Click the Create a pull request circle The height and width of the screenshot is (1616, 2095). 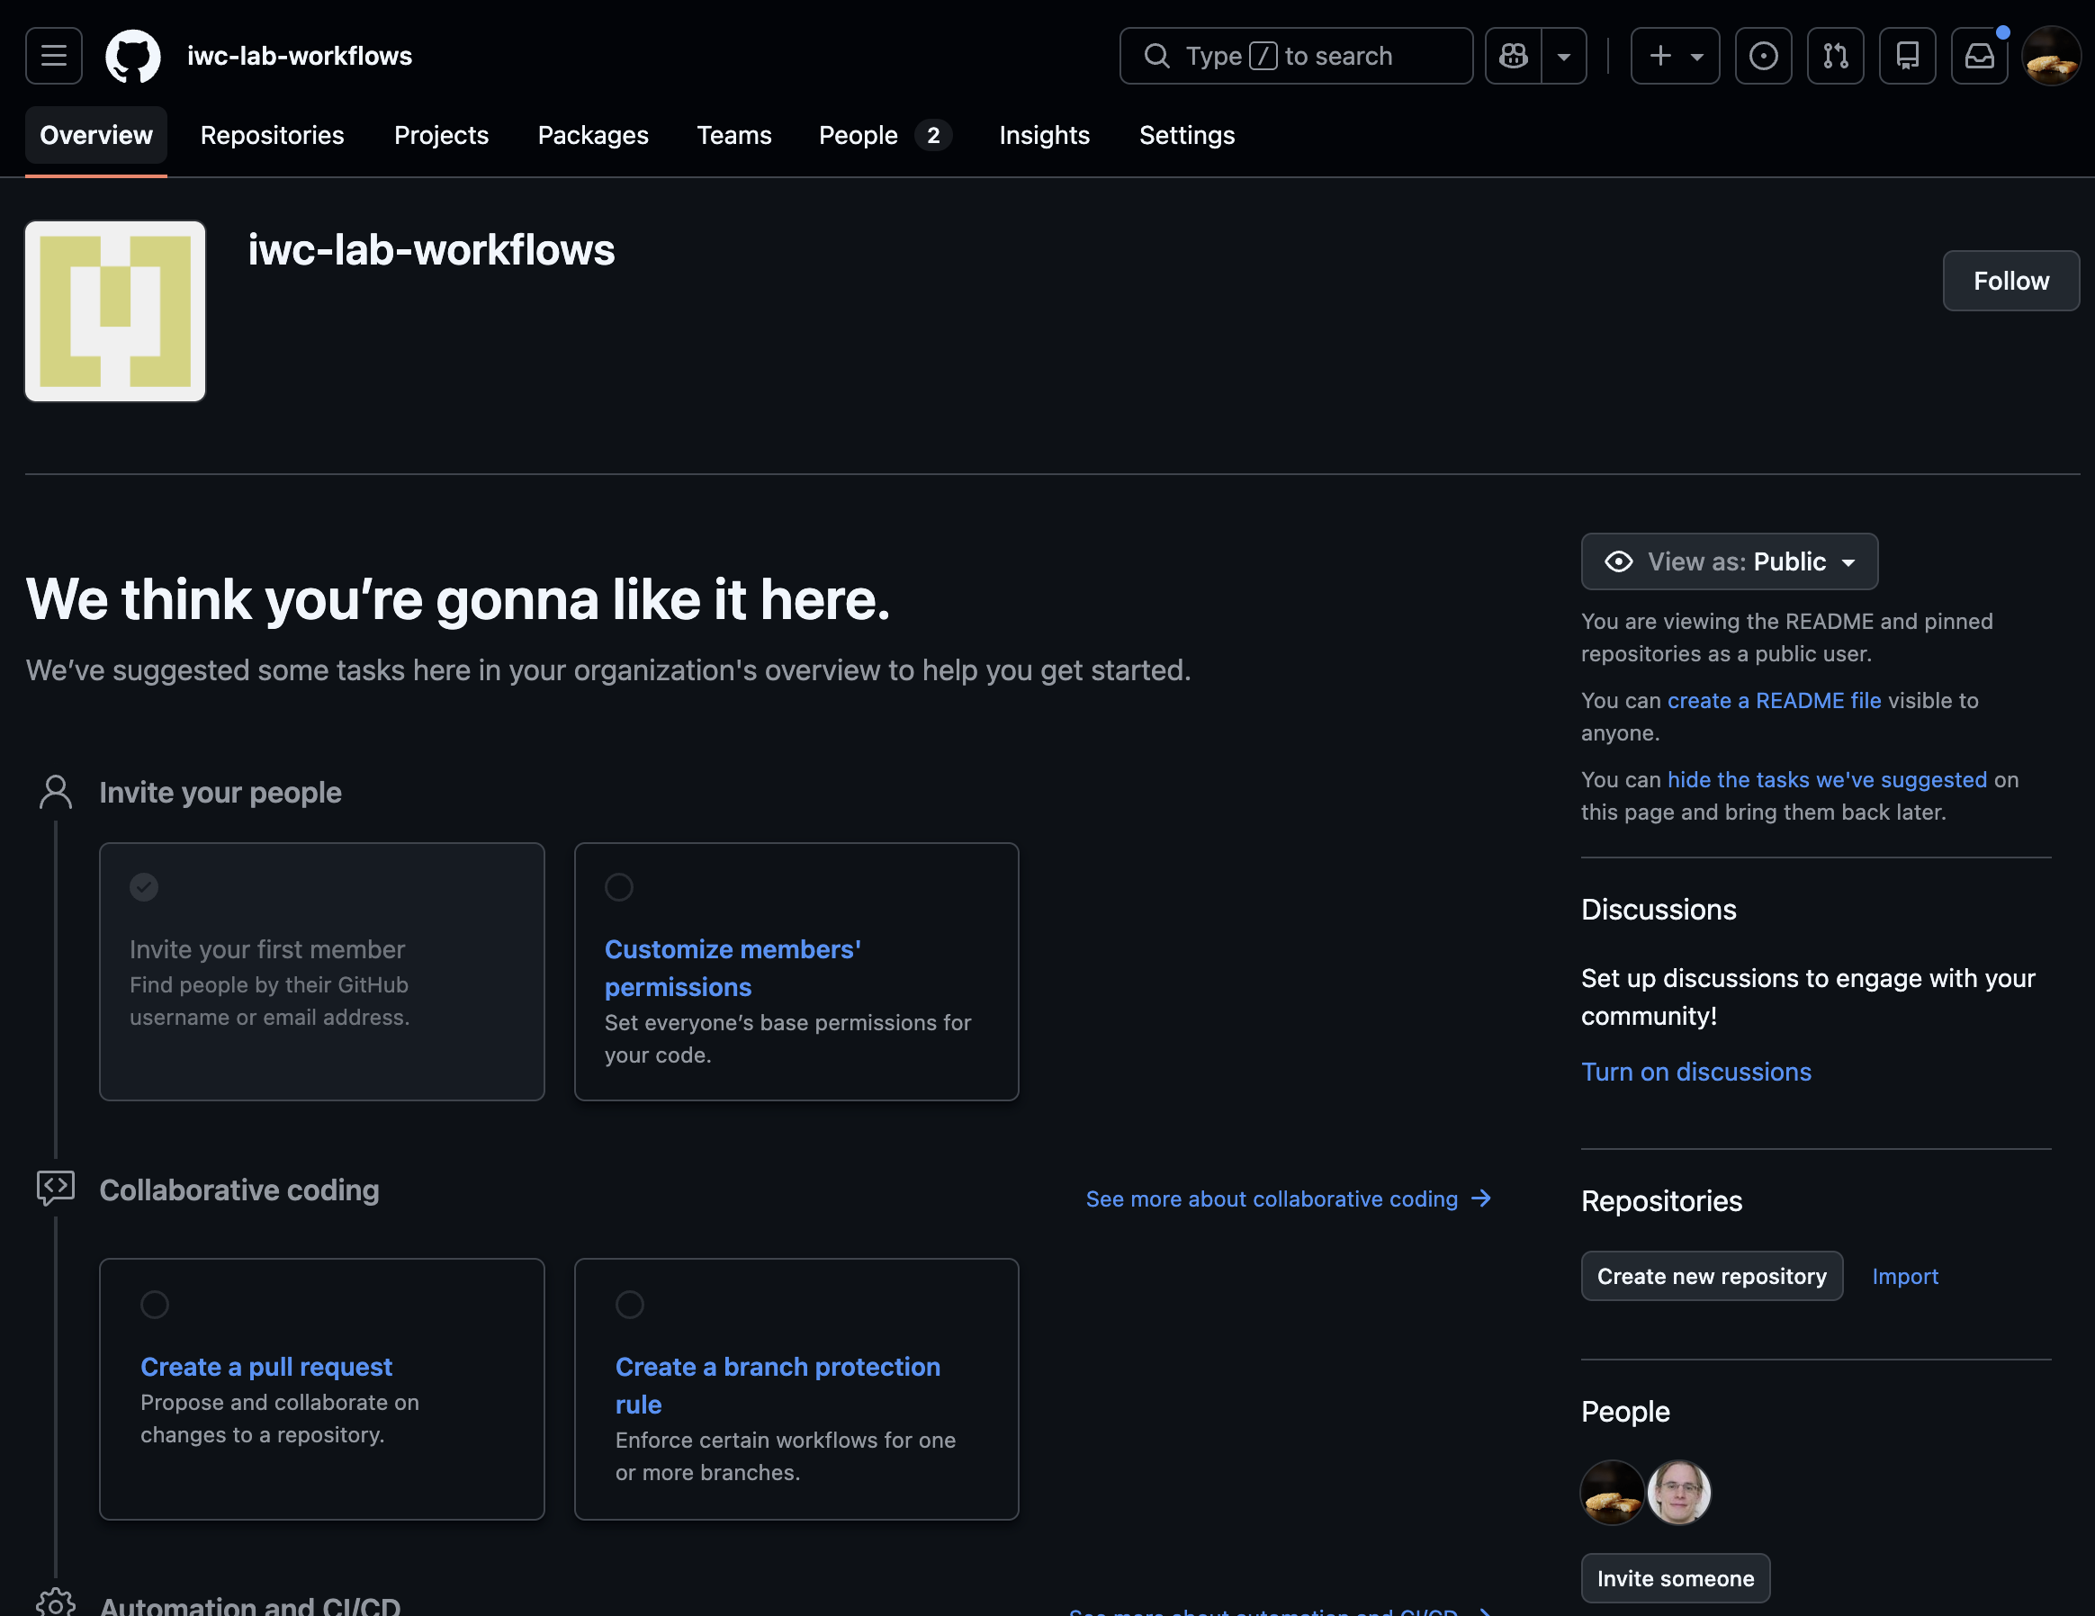tap(155, 1305)
